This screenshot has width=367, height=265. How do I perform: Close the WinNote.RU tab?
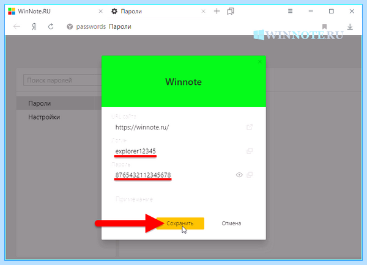click(101, 11)
